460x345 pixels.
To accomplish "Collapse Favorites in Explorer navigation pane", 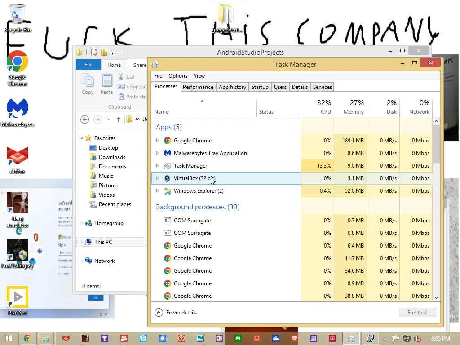I will (x=82, y=138).
